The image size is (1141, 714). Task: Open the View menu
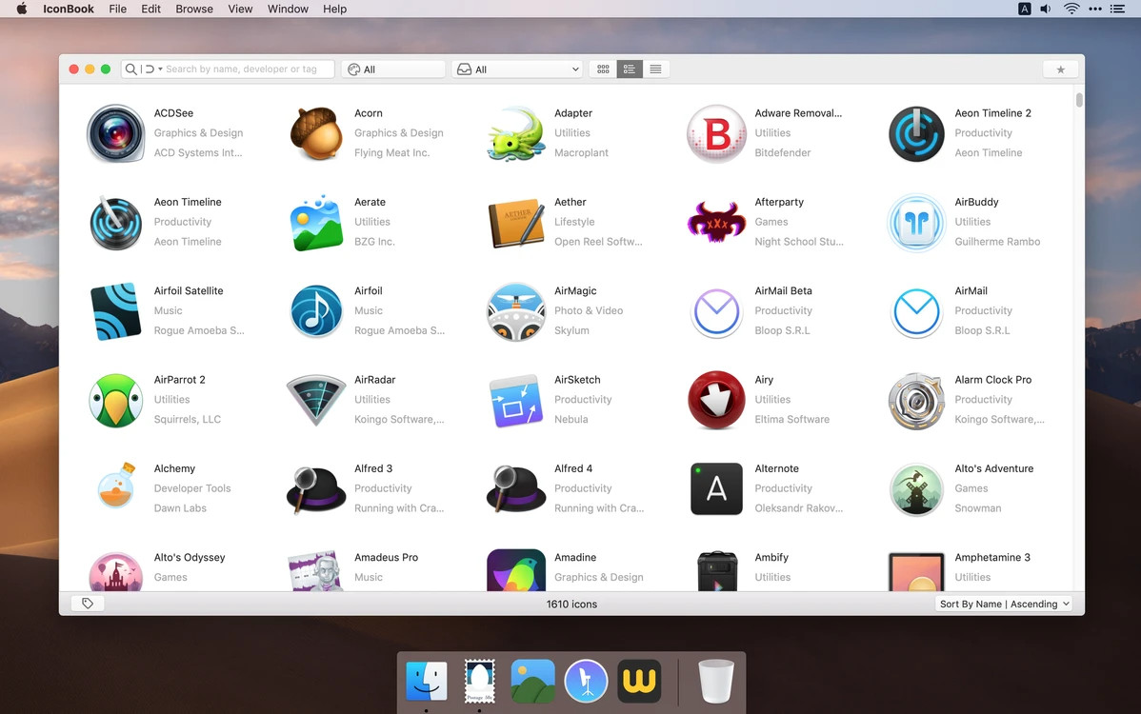click(240, 9)
